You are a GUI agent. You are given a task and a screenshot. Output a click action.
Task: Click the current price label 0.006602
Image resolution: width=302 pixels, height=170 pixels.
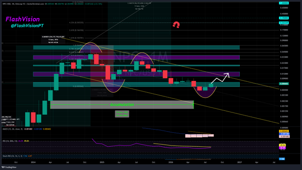[x=284, y=84]
